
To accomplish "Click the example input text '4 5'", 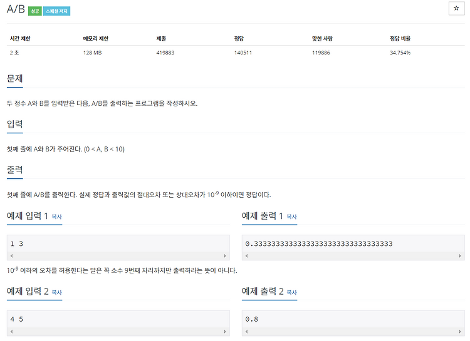I will point(16,319).
